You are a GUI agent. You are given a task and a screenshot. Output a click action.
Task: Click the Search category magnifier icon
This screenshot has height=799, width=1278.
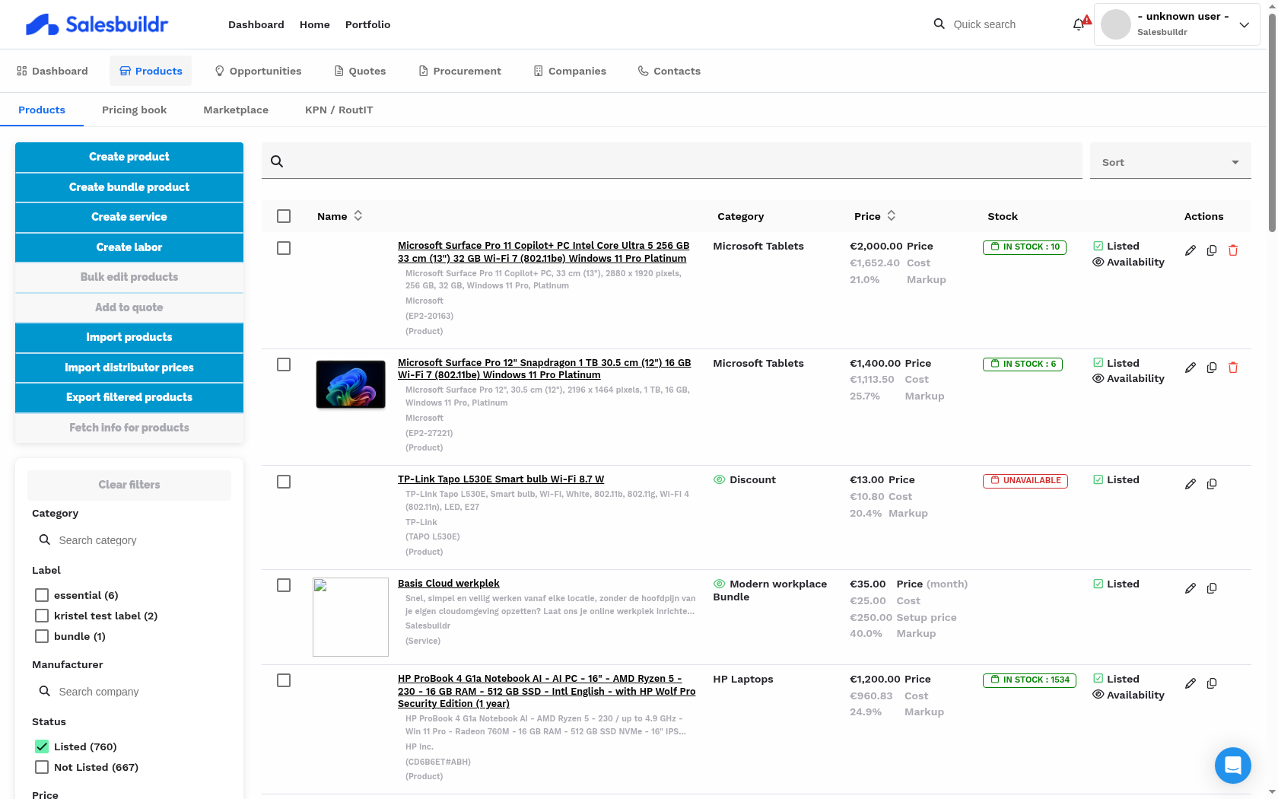click(x=45, y=540)
